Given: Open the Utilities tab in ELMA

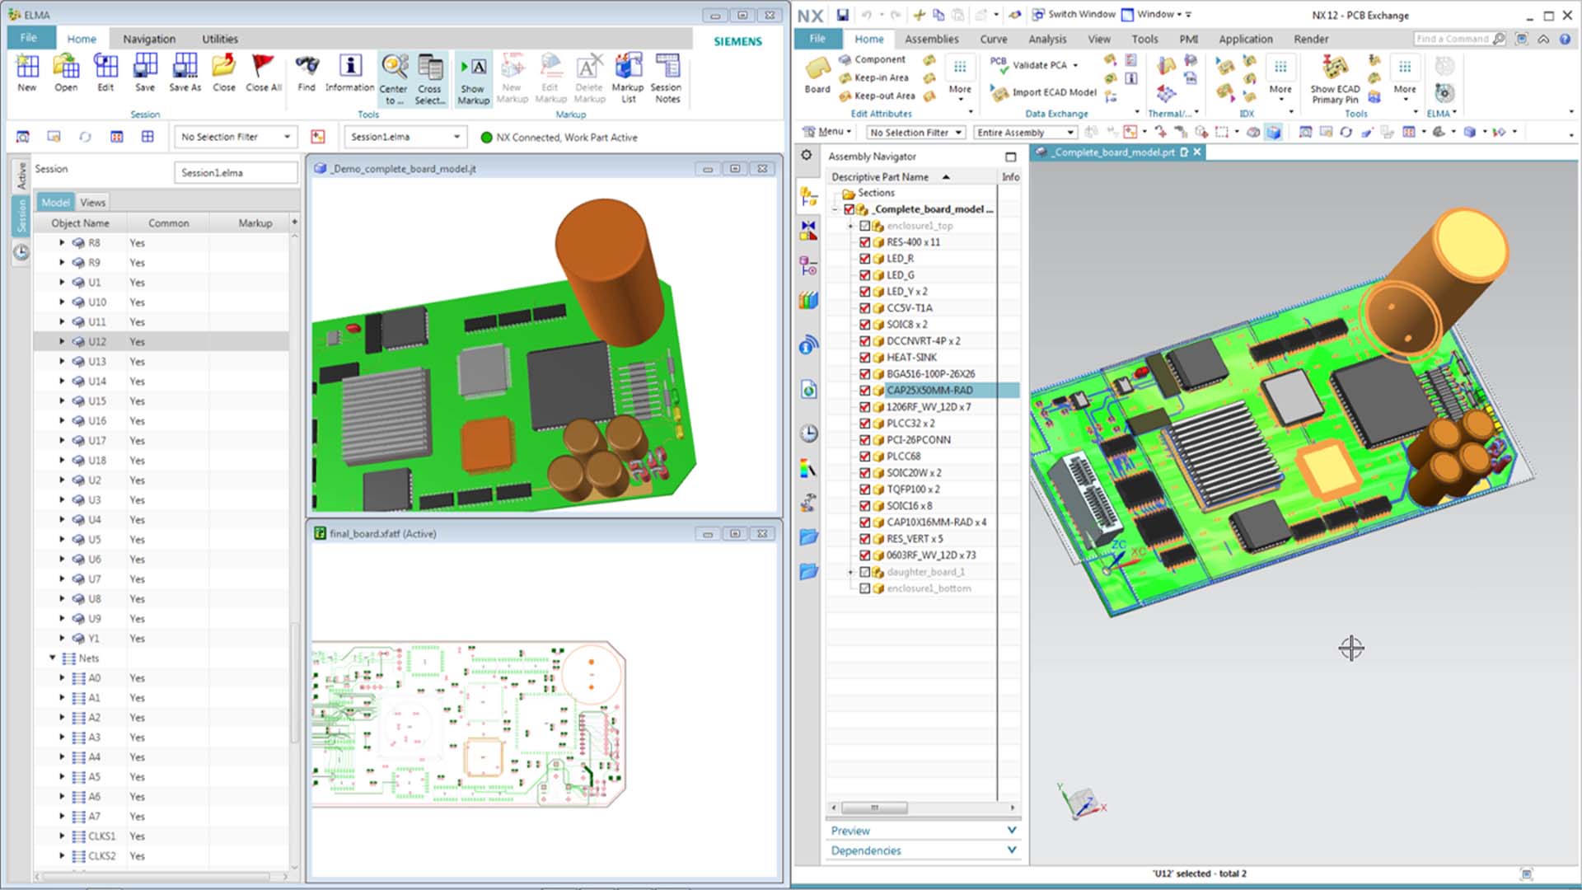Looking at the screenshot, I should [219, 39].
